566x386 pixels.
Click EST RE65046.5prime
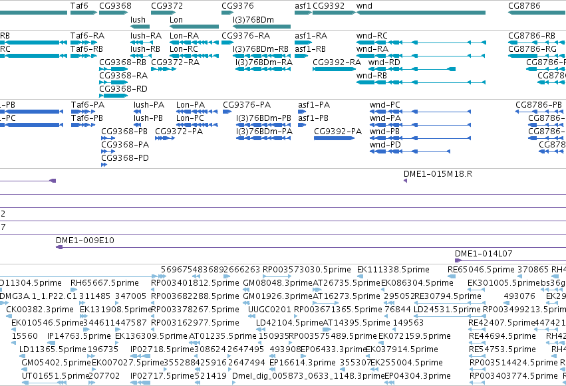[481, 270]
